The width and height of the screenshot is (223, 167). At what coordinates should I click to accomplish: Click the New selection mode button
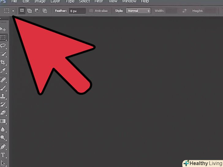(x=22, y=11)
